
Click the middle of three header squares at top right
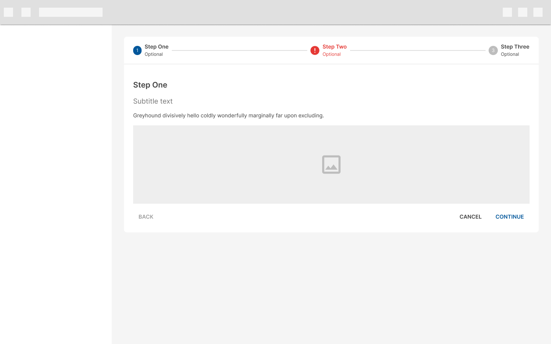pyautogui.click(x=523, y=12)
